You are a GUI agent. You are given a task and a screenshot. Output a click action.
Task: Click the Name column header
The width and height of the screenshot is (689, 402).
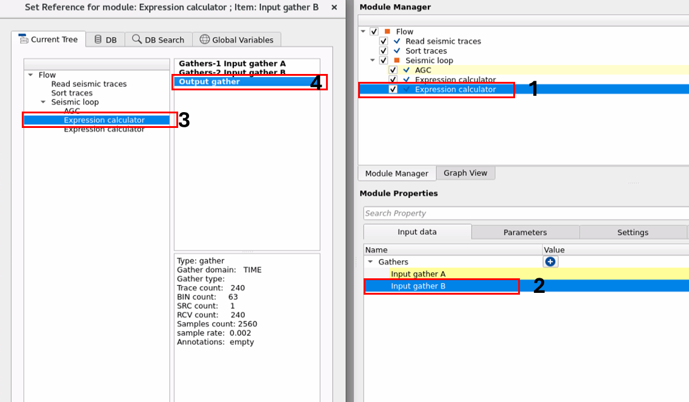pos(453,250)
